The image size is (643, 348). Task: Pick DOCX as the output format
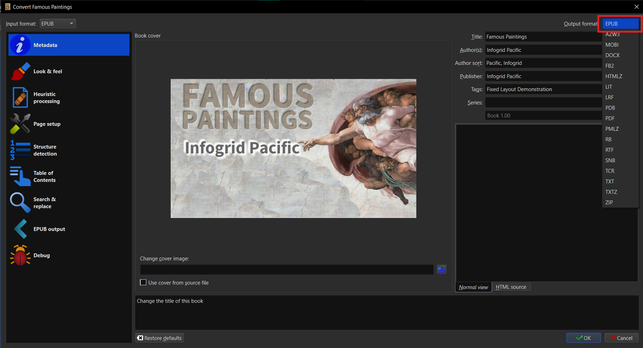[x=612, y=55]
